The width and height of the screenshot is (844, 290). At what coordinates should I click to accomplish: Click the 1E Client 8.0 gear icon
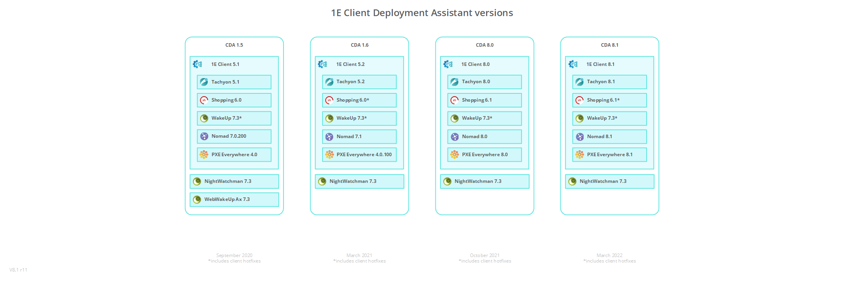(448, 64)
